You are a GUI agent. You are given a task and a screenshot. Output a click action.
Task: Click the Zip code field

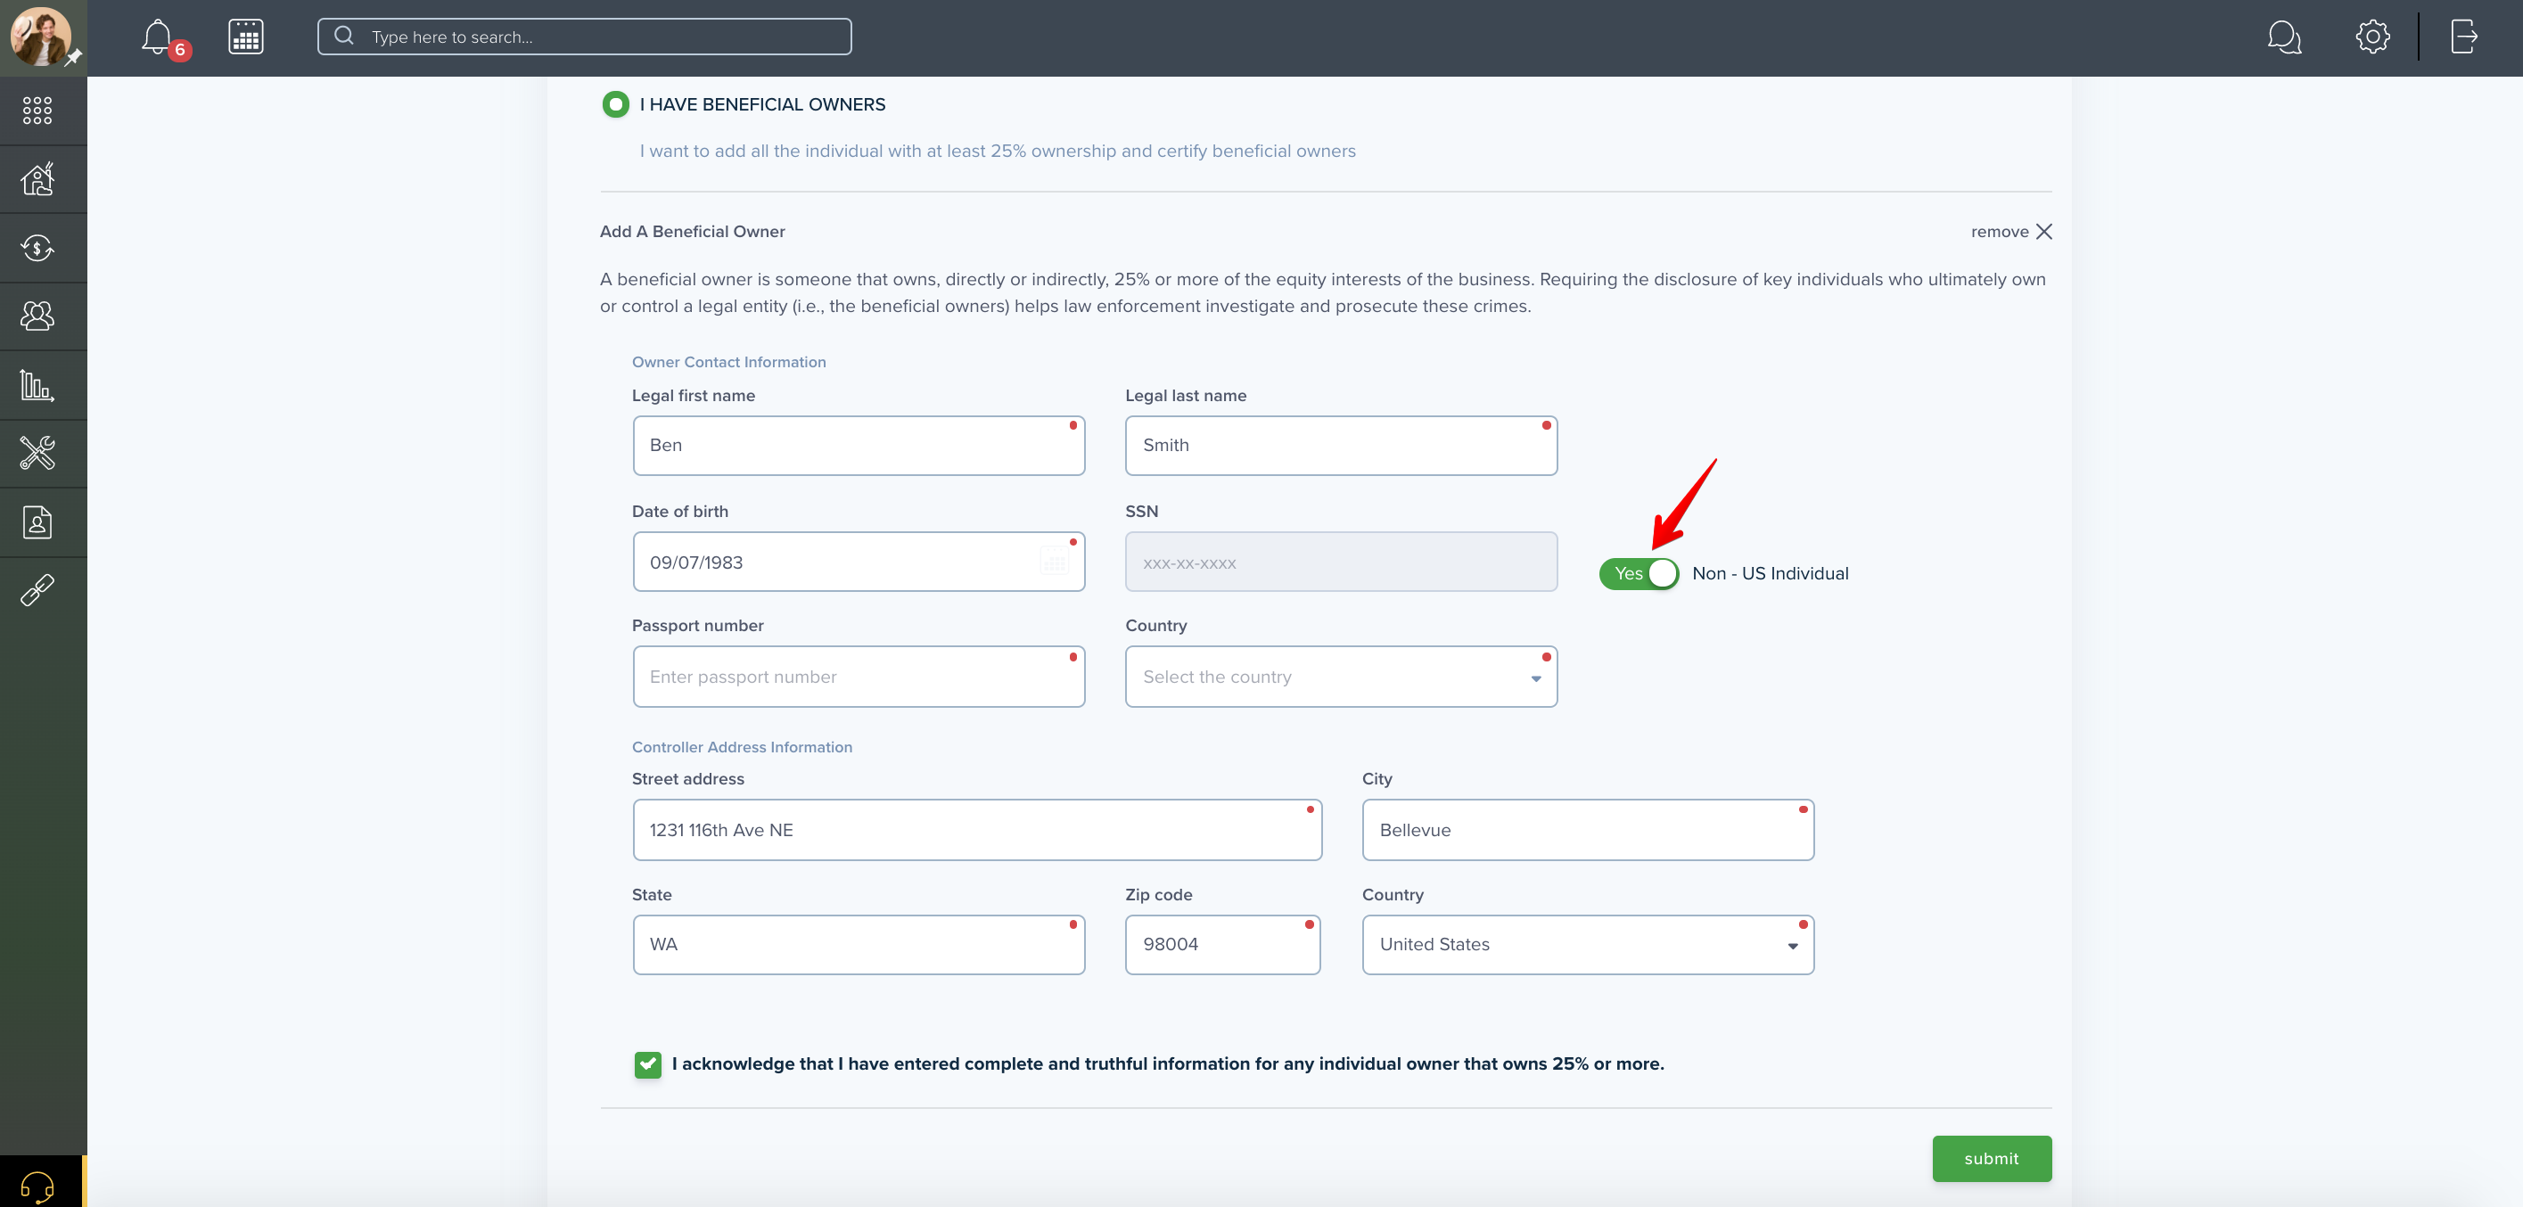coord(1222,944)
